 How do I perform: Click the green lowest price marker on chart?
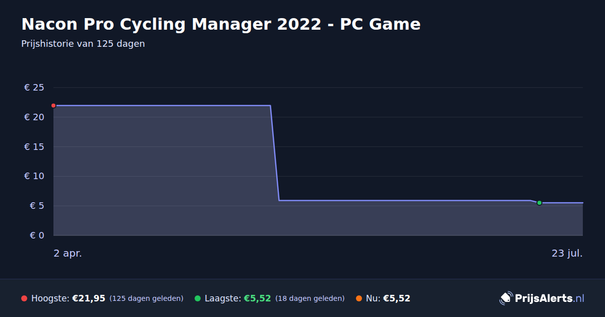click(539, 203)
